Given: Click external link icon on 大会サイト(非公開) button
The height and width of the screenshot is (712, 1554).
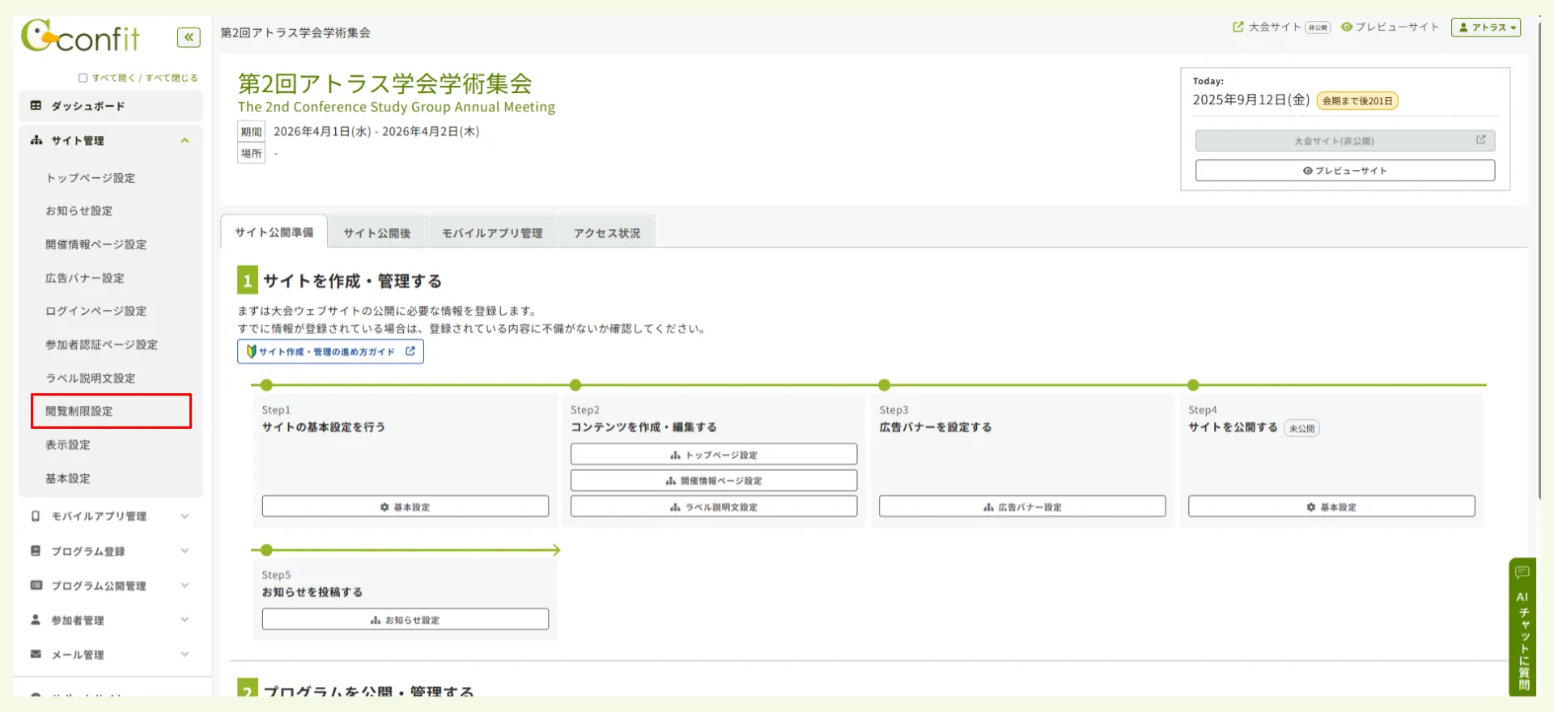Looking at the screenshot, I should pyautogui.click(x=1480, y=140).
